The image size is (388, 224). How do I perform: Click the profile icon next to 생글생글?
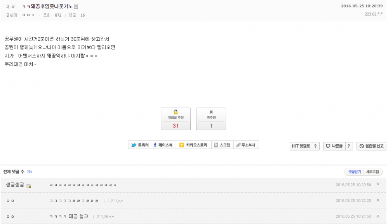29,186
